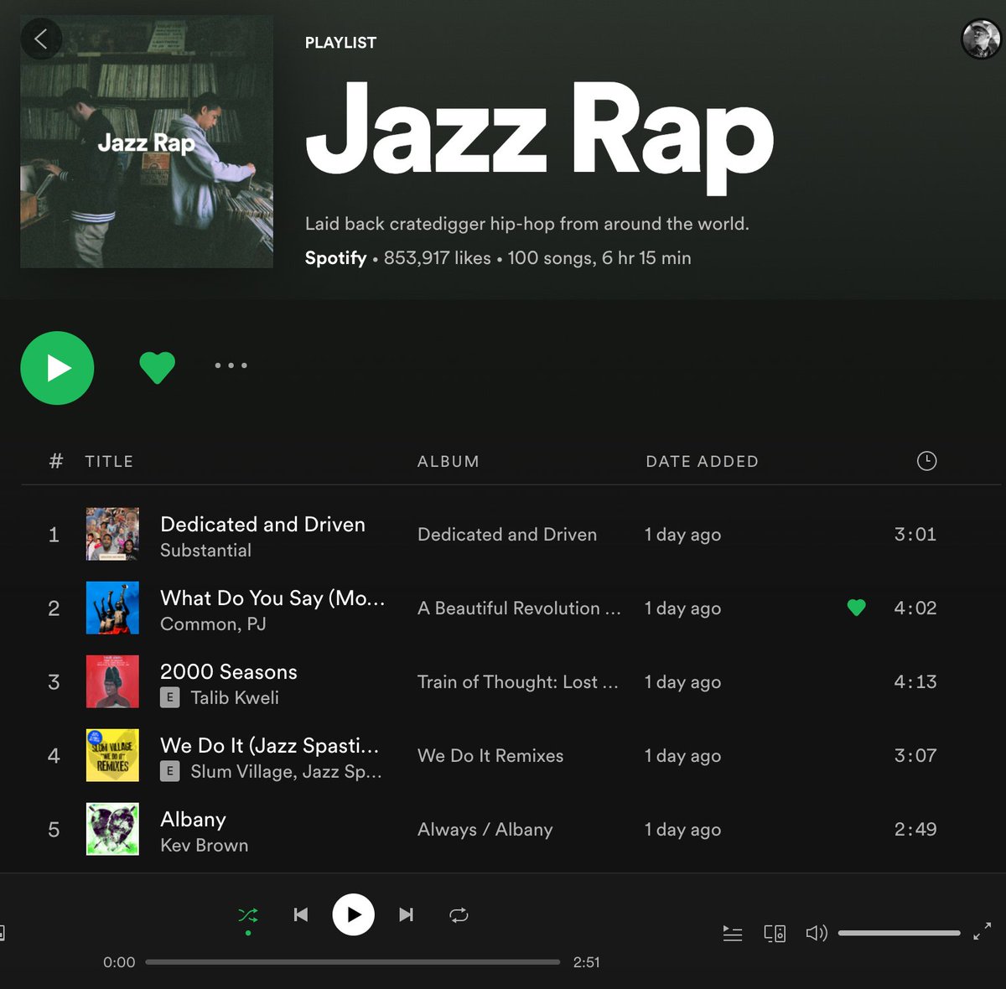Go back using the arrow button
The image size is (1006, 989).
coord(41,39)
